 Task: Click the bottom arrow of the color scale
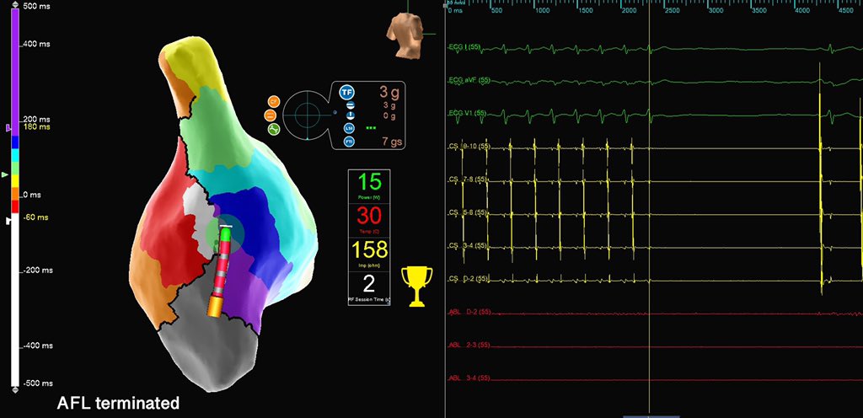coord(15,389)
